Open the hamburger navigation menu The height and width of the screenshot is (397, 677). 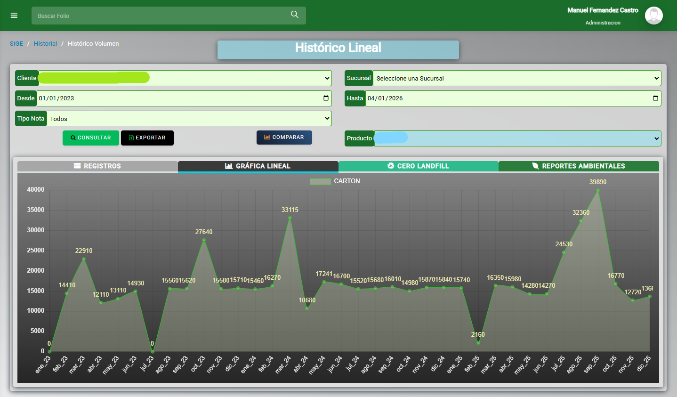[14, 16]
